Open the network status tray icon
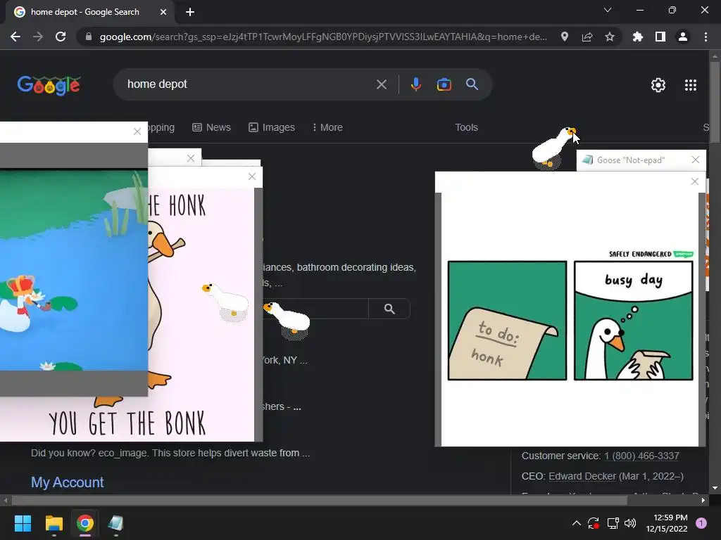Viewport: 721px width, 540px height. tap(613, 523)
